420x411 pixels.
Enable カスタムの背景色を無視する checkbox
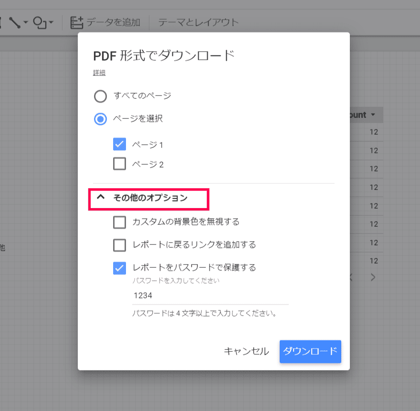(119, 222)
